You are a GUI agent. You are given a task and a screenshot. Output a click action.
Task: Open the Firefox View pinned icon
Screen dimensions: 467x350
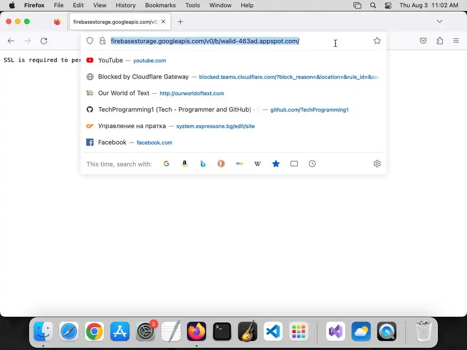point(57,21)
